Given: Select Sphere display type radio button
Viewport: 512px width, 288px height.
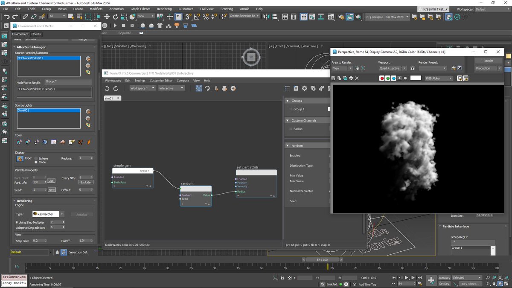Looking at the screenshot, I should click(x=36, y=158).
